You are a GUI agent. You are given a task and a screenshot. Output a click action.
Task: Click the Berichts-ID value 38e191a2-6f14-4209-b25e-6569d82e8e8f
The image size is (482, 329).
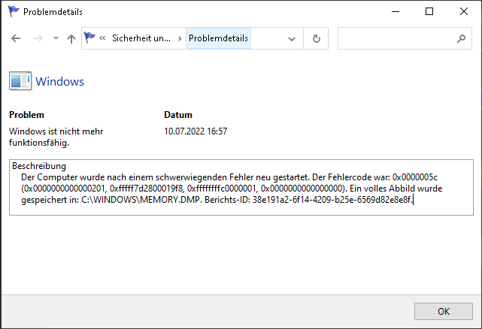(332, 200)
